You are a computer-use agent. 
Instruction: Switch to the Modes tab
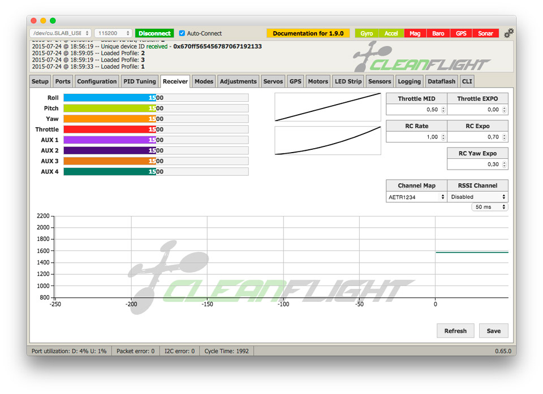coord(204,81)
